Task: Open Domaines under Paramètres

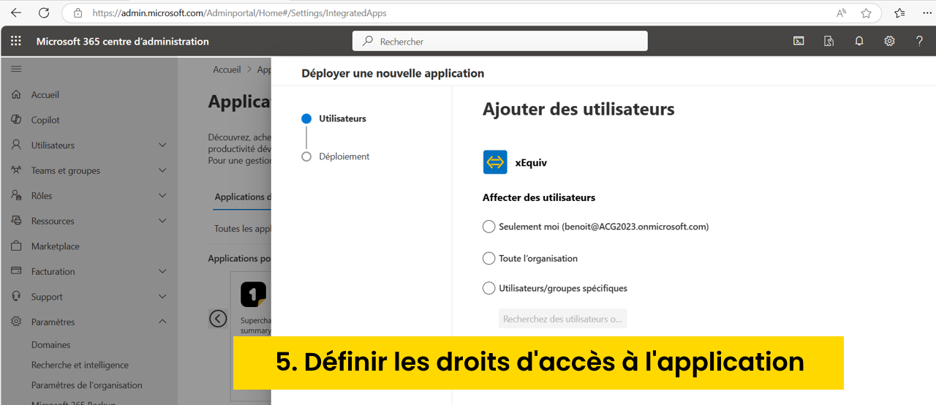Action: point(50,344)
